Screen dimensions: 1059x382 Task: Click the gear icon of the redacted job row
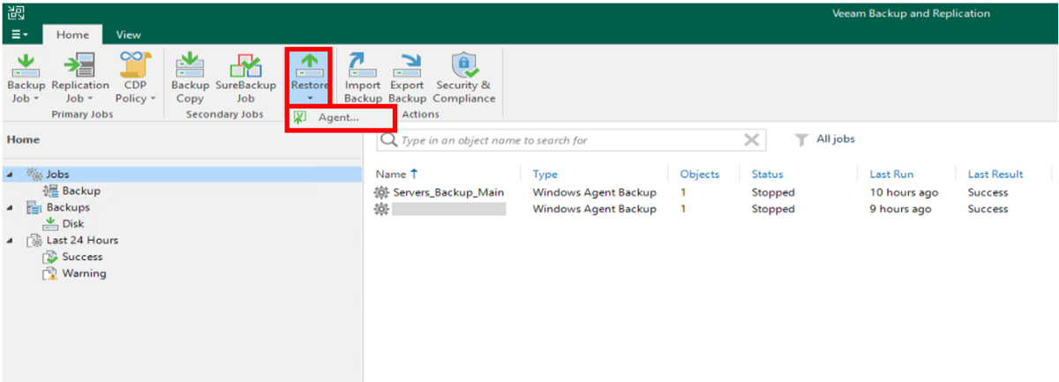click(x=381, y=209)
